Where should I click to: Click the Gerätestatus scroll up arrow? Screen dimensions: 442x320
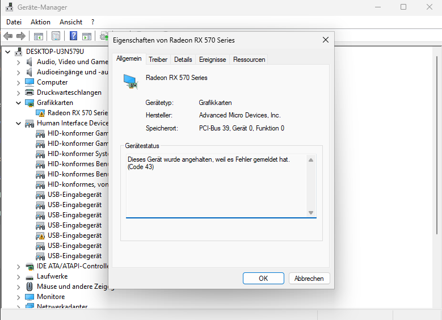click(311, 160)
